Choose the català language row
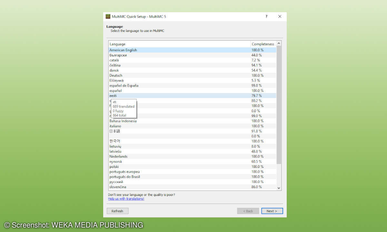The image size is (387, 232). pyautogui.click(x=193, y=60)
